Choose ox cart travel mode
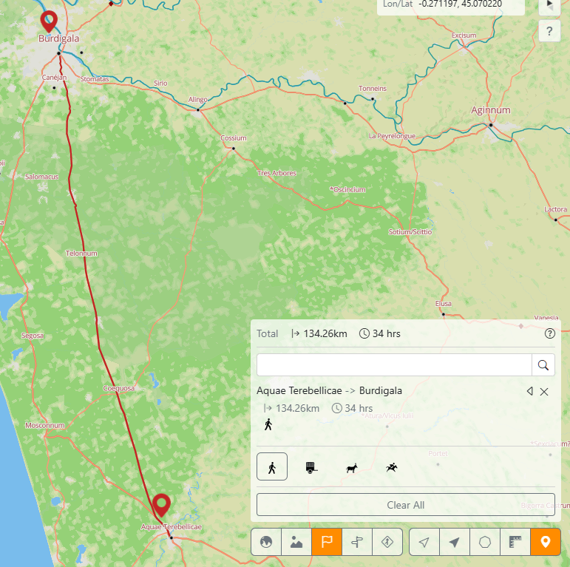Image resolution: width=570 pixels, height=567 pixels. (x=311, y=467)
